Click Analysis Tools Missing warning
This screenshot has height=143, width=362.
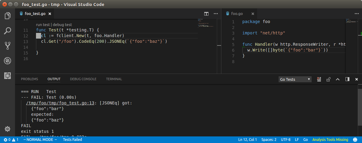point(330,140)
